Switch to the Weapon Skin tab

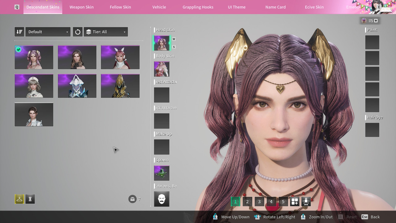pos(82,7)
